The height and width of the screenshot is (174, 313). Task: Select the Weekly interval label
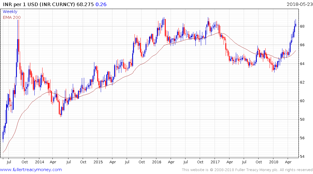coord(10,12)
